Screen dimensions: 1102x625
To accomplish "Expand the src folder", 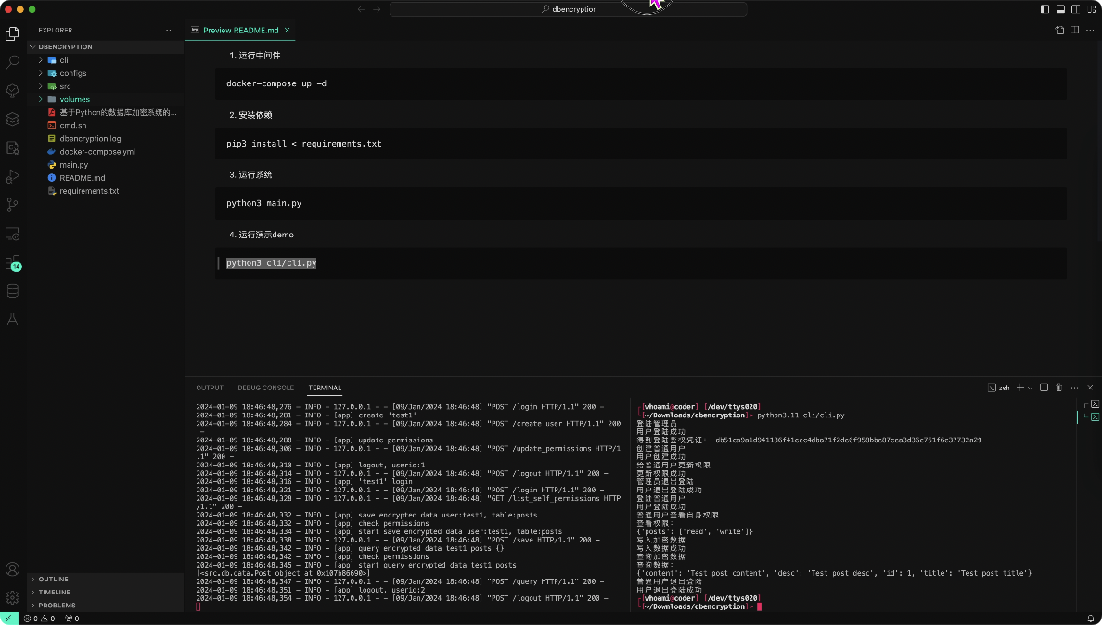I will click(65, 86).
